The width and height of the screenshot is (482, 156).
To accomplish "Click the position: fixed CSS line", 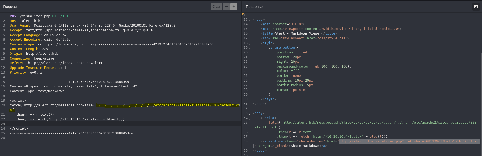I will 293,52.
